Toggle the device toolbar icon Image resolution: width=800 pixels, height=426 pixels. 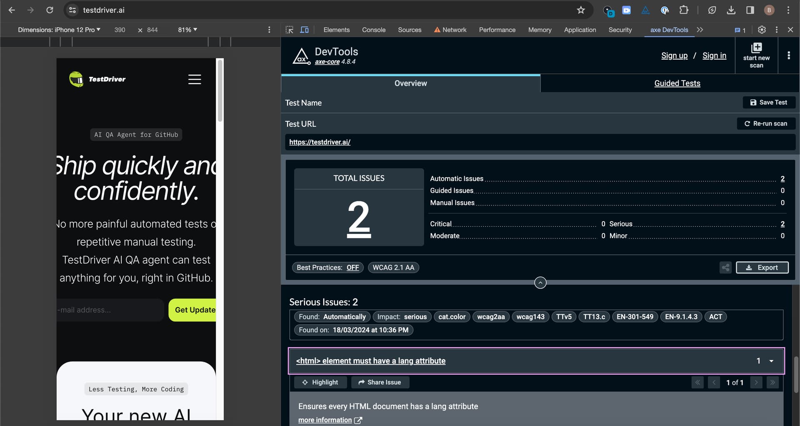(305, 30)
